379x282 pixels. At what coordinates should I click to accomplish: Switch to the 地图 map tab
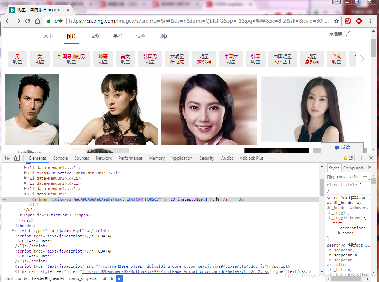coord(164,36)
